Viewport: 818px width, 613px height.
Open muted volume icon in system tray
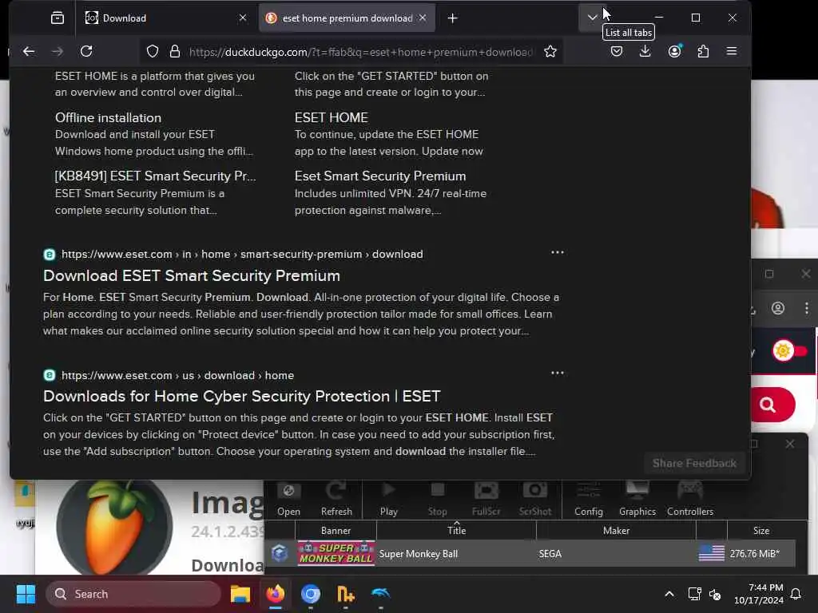click(x=715, y=594)
